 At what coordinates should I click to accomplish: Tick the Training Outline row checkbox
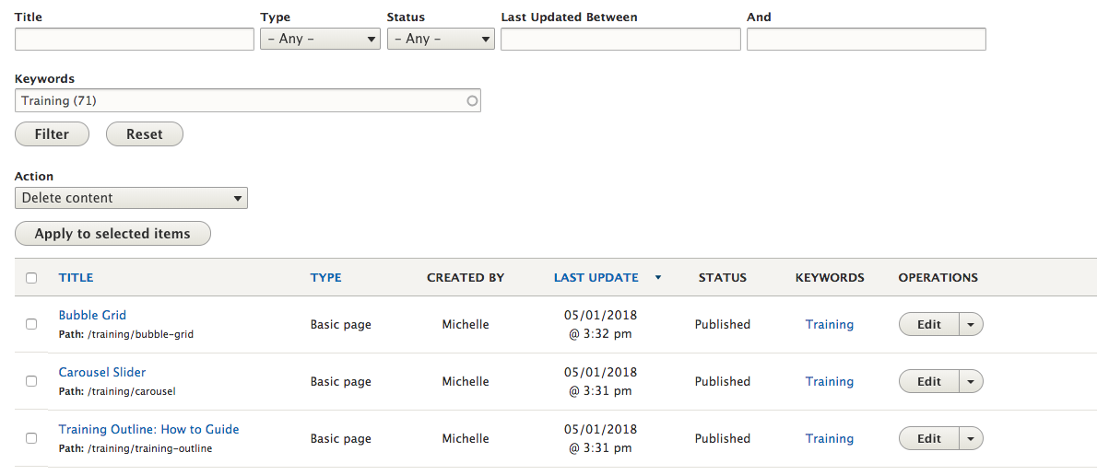(31, 438)
